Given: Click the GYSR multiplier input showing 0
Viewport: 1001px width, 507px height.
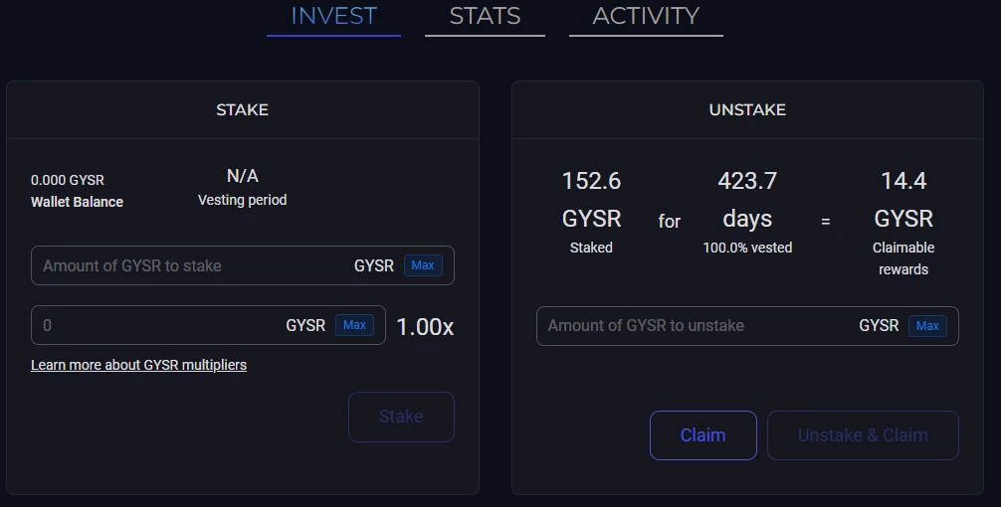Looking at the screenshot, I should click(208, 325).
